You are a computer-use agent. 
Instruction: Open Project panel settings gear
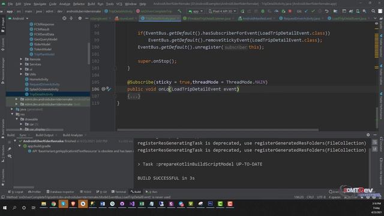pyautogui.click(x=80, y=19)
